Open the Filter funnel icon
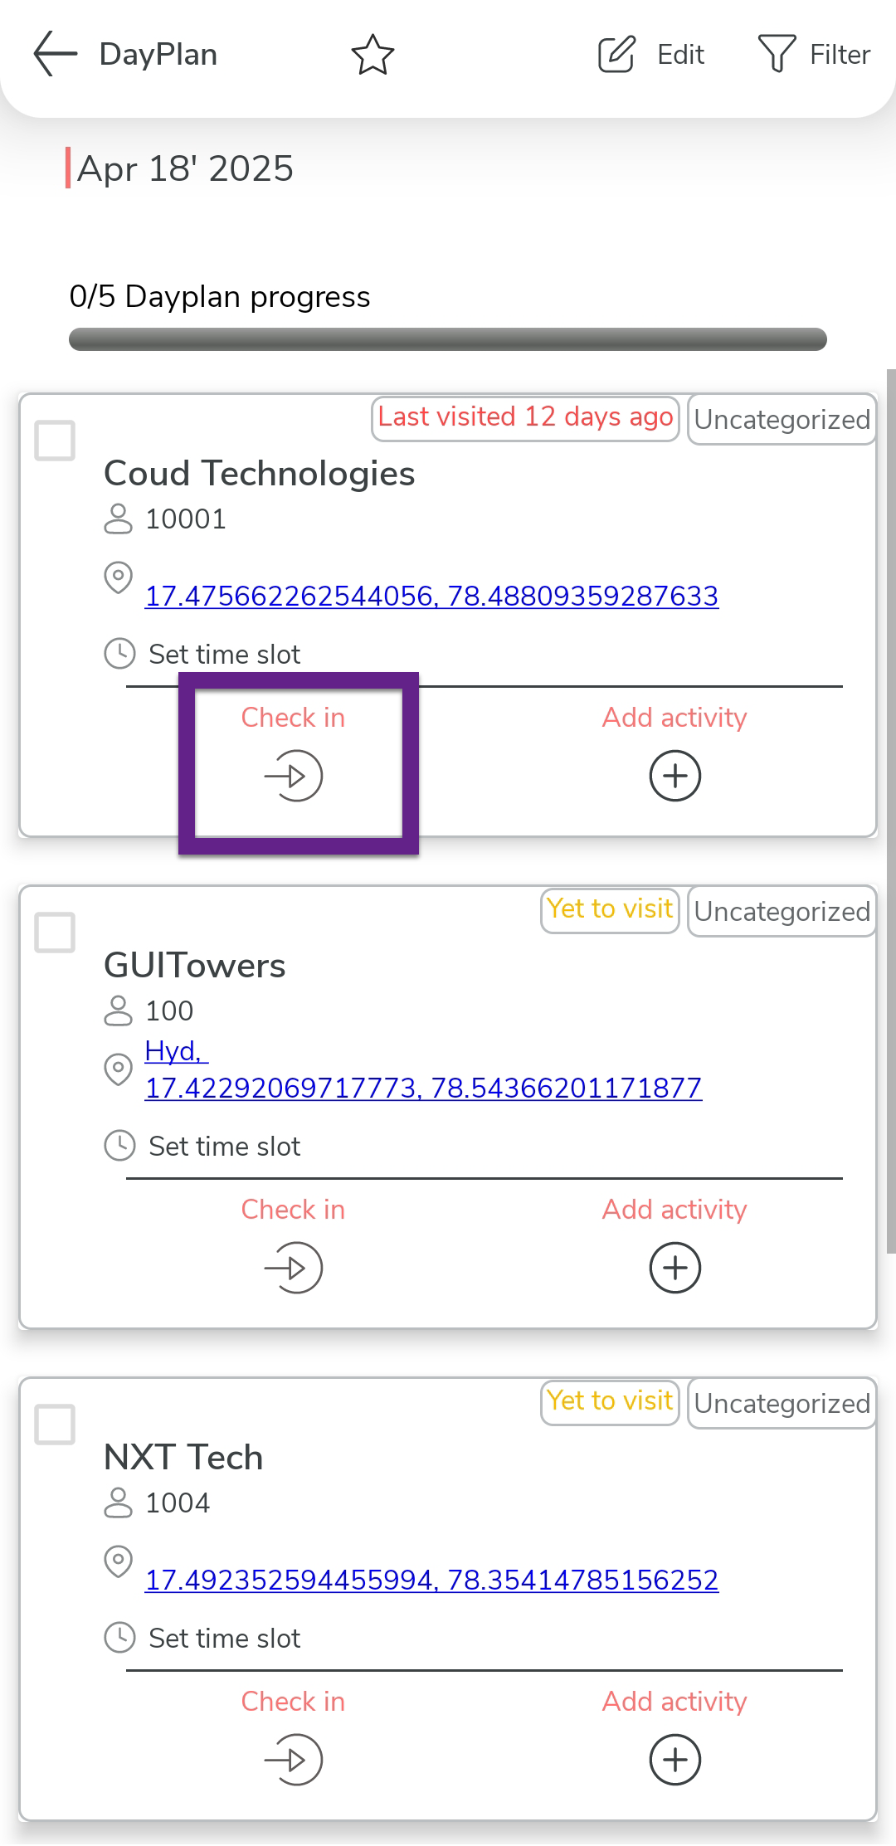896x1846 pixels. pos(777,55)
